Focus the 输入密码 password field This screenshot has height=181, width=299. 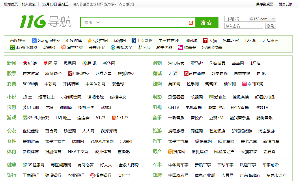pos(244,26)
